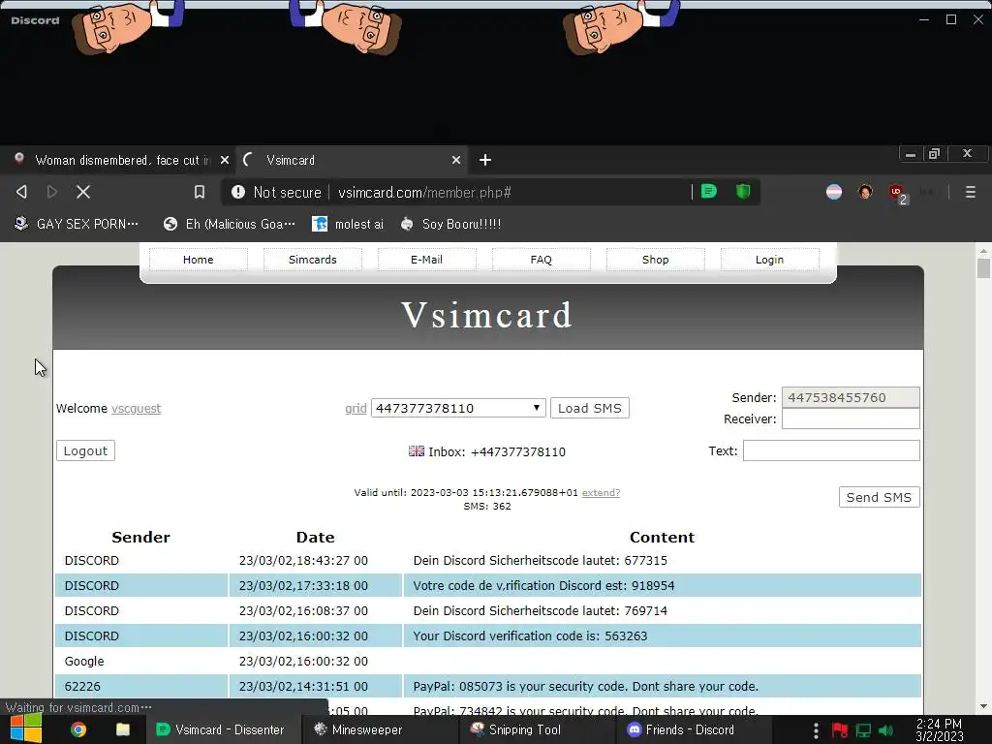This screenshot has height=744, width=992.
Task: Open the striped flag extension icon
Action: pos(834,192)
